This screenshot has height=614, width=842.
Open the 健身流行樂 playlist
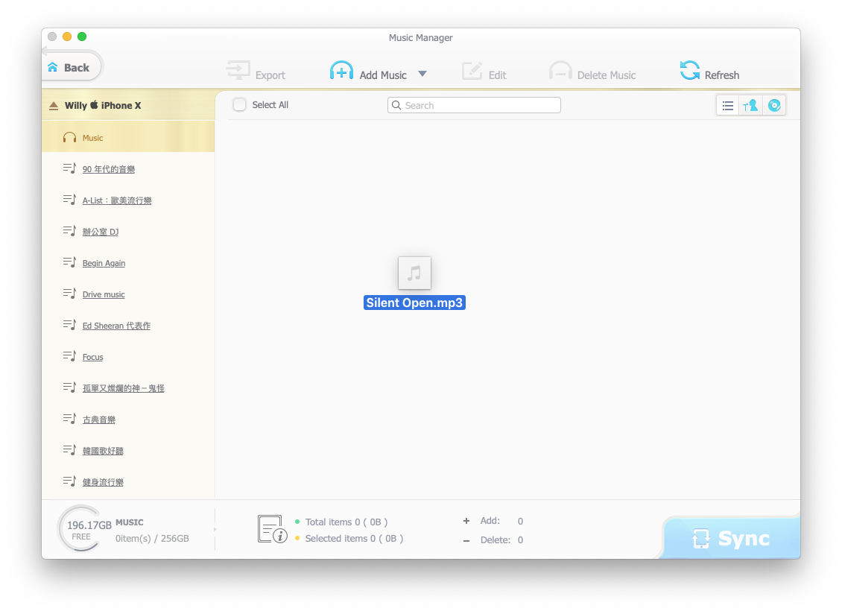point(103,482)
